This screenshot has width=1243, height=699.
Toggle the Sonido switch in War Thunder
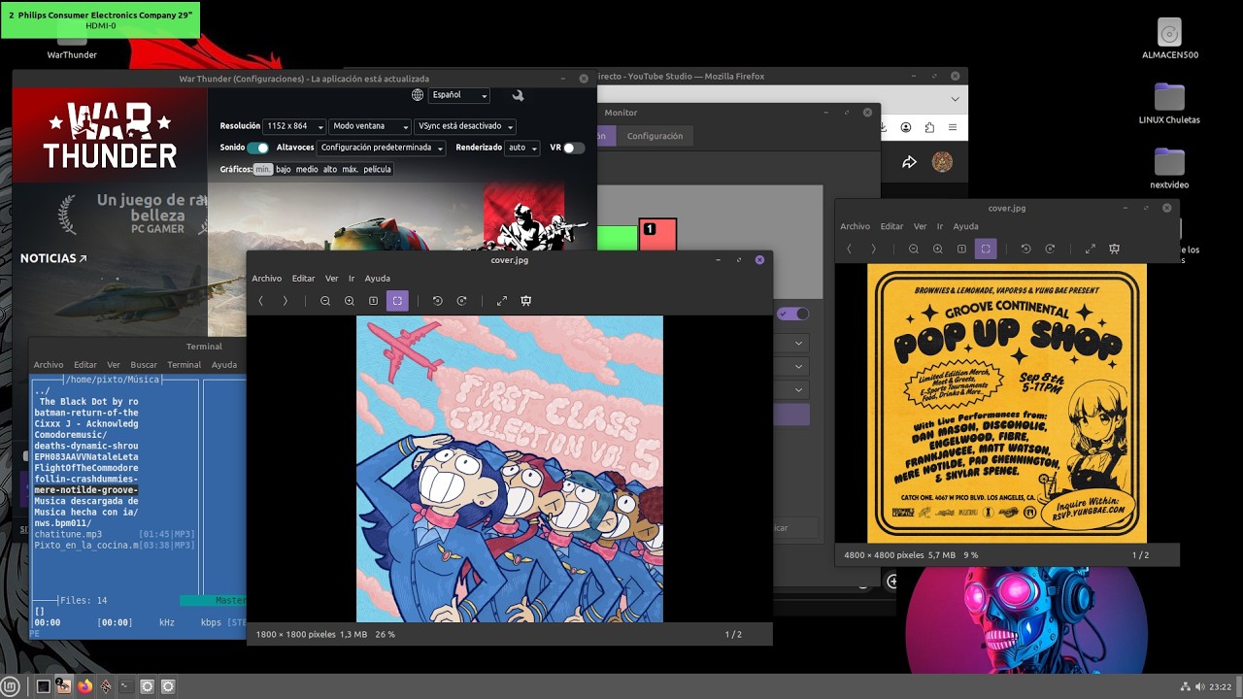point(258,148)
